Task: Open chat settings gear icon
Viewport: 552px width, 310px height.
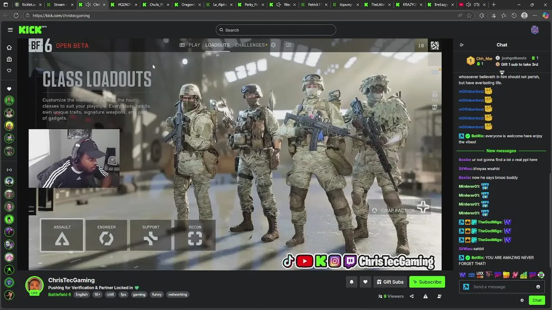Action: point(522,300)
